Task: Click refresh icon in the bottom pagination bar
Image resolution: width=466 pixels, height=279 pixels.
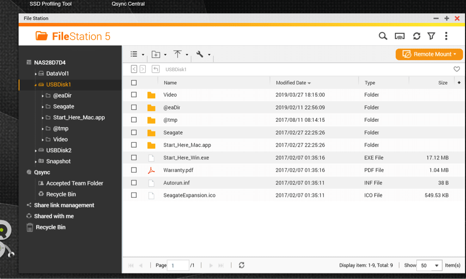Action: tap(242, 265)
